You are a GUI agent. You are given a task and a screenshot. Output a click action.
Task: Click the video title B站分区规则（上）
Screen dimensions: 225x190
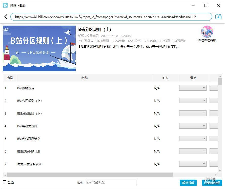click(95, 29)
